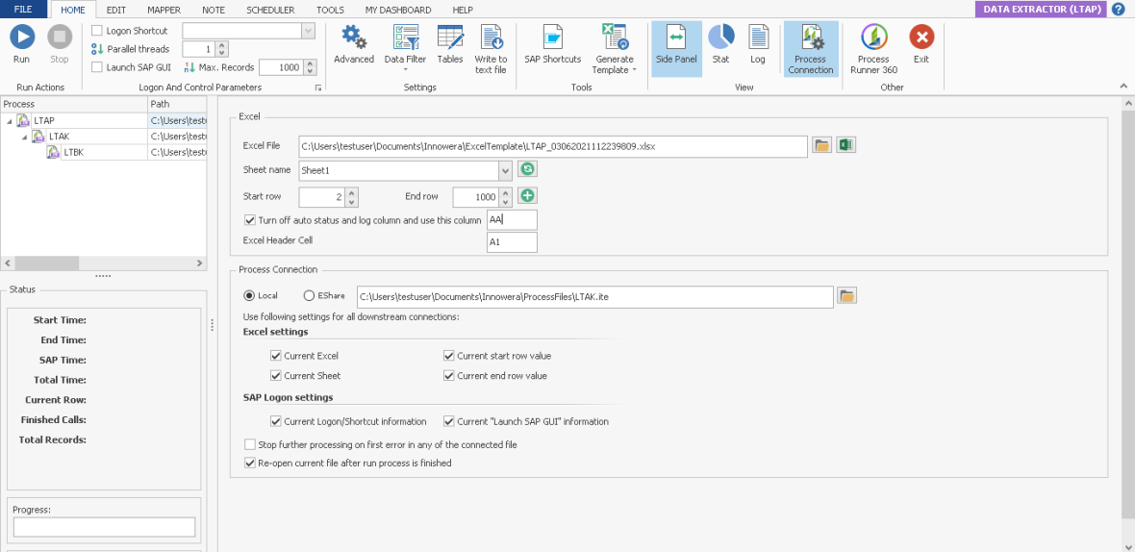Click the Write to text file icon
This screenshot has width=1135, height=552.
pos(491,38)
